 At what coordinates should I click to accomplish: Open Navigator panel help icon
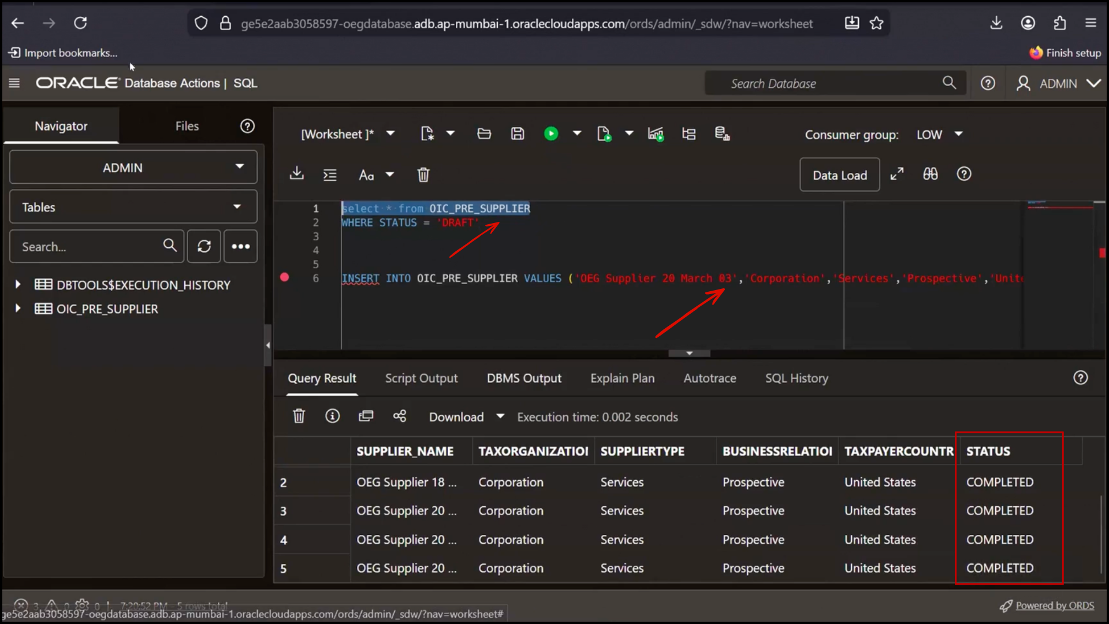[247, 126]
